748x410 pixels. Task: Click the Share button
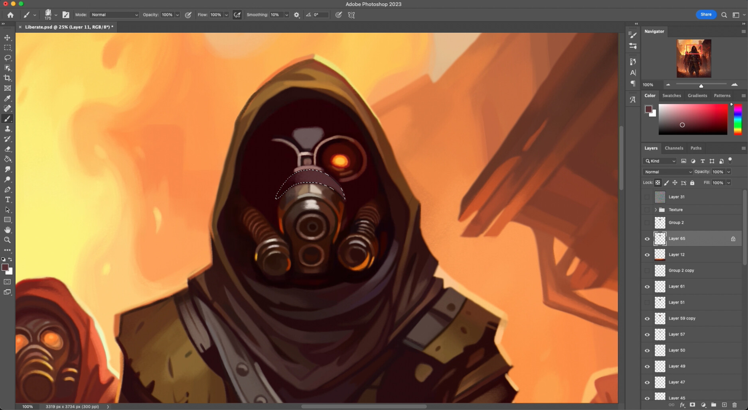click(706, 15)
